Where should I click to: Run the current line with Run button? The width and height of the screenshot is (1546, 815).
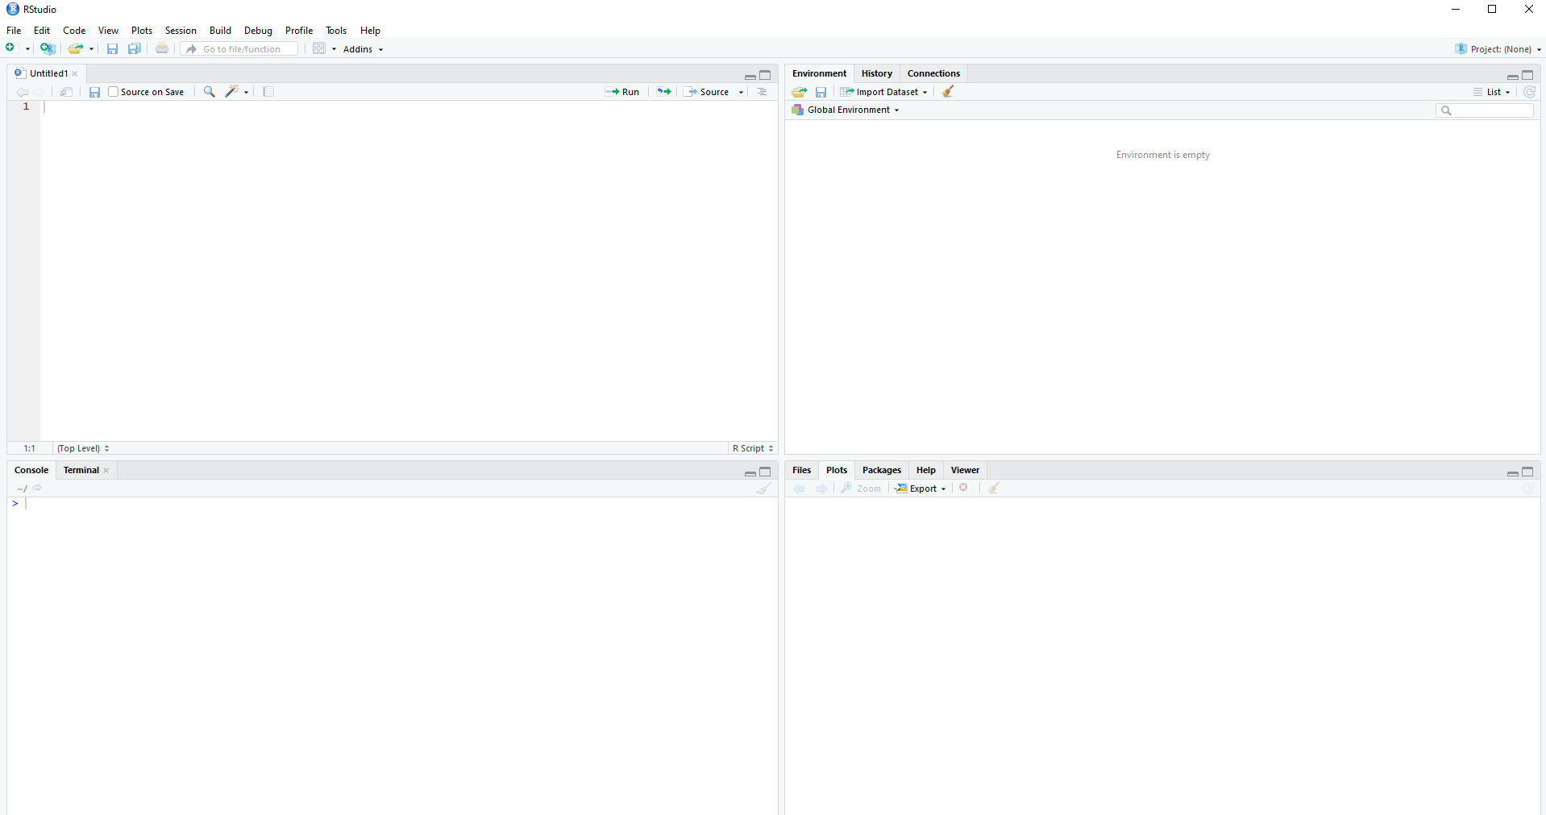pyautogui.click(x=622, y=92)
